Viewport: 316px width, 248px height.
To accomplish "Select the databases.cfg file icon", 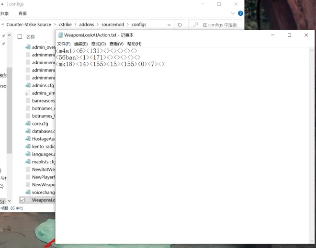I will pyautogui.click(x=28, y=131).
